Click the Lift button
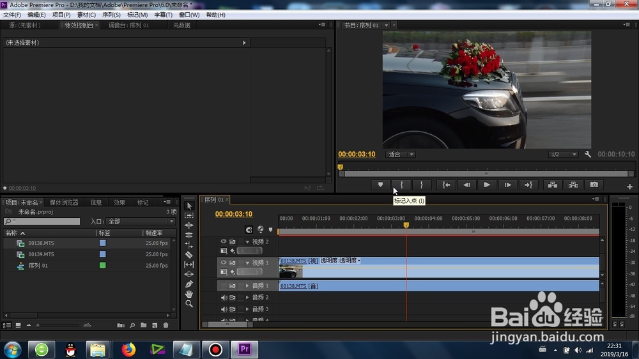 553,185
